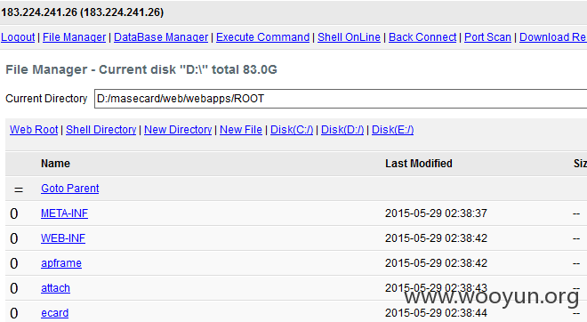The height and width of the screenshot is (322, 587).
Task: Open DataBase Manager page
Action: [161, 37]
